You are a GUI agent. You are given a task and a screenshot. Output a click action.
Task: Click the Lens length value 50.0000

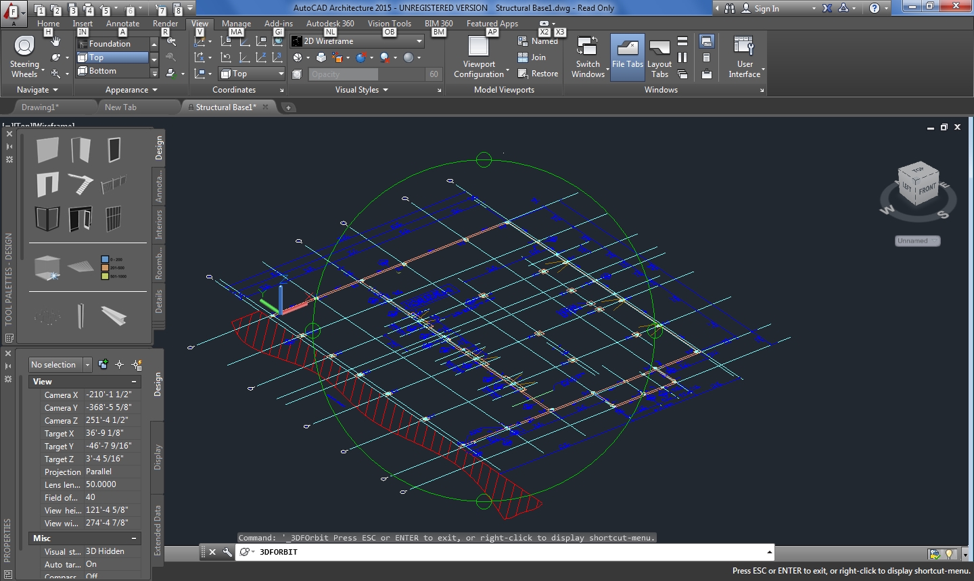(x=112, y=484)
